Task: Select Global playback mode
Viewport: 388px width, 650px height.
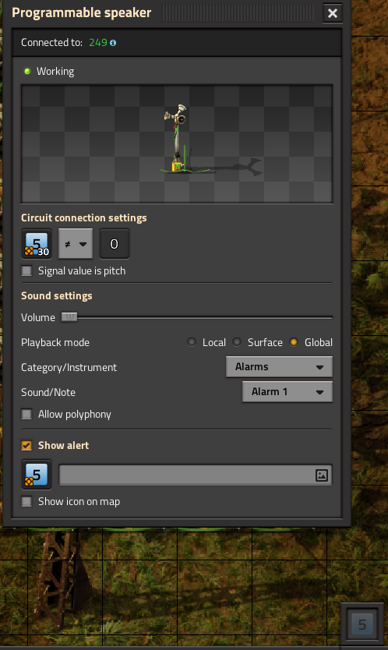Action: pos(294,342)
